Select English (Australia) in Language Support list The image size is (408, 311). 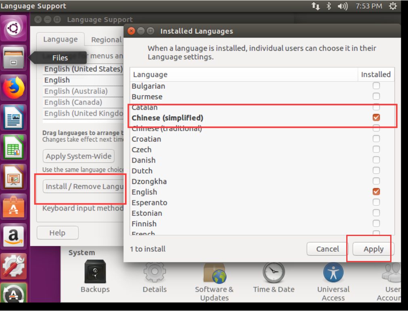click(83, 91)
